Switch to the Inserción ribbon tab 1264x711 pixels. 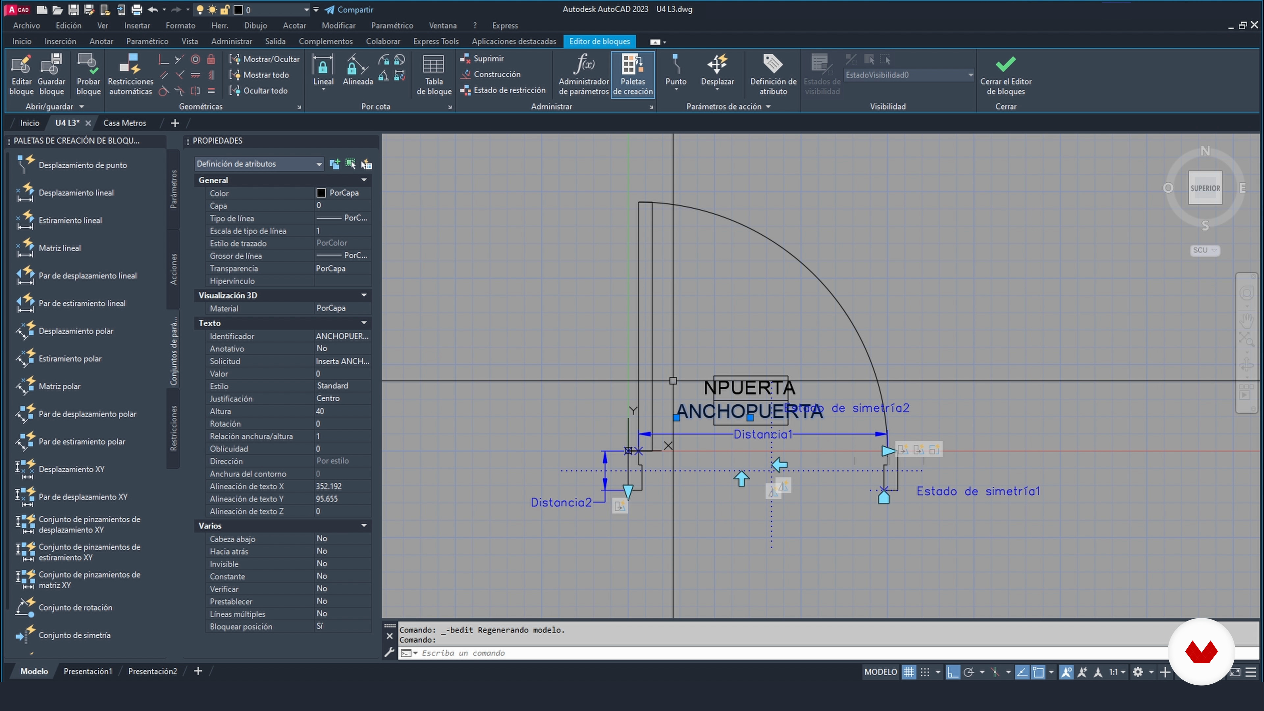tap(60, 41)
